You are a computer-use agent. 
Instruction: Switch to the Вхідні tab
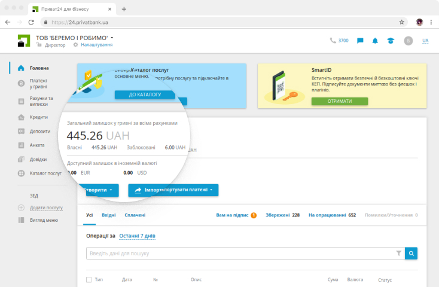(109, 215)
